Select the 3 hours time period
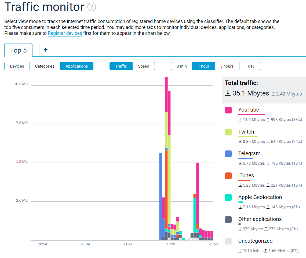Screen dimensions: 306x258 tap(227, 66)
